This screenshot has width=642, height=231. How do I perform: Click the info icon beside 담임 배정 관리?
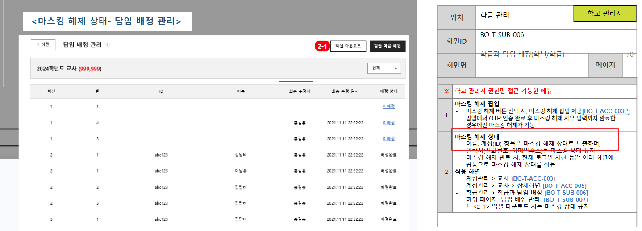point(108,45)
